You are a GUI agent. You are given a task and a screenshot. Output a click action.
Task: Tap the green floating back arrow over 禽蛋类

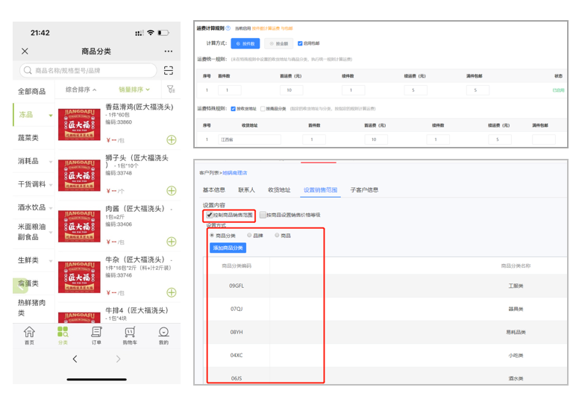coord(19,286)
